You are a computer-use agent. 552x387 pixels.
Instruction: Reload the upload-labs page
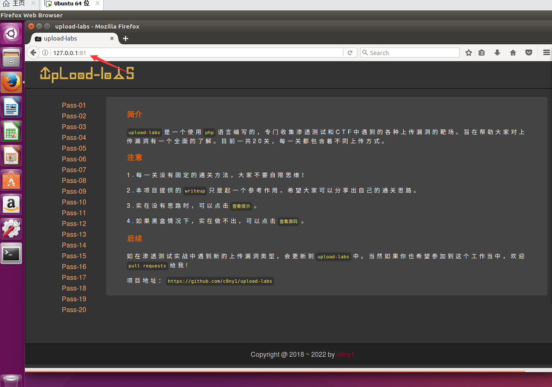pos(350,53)
